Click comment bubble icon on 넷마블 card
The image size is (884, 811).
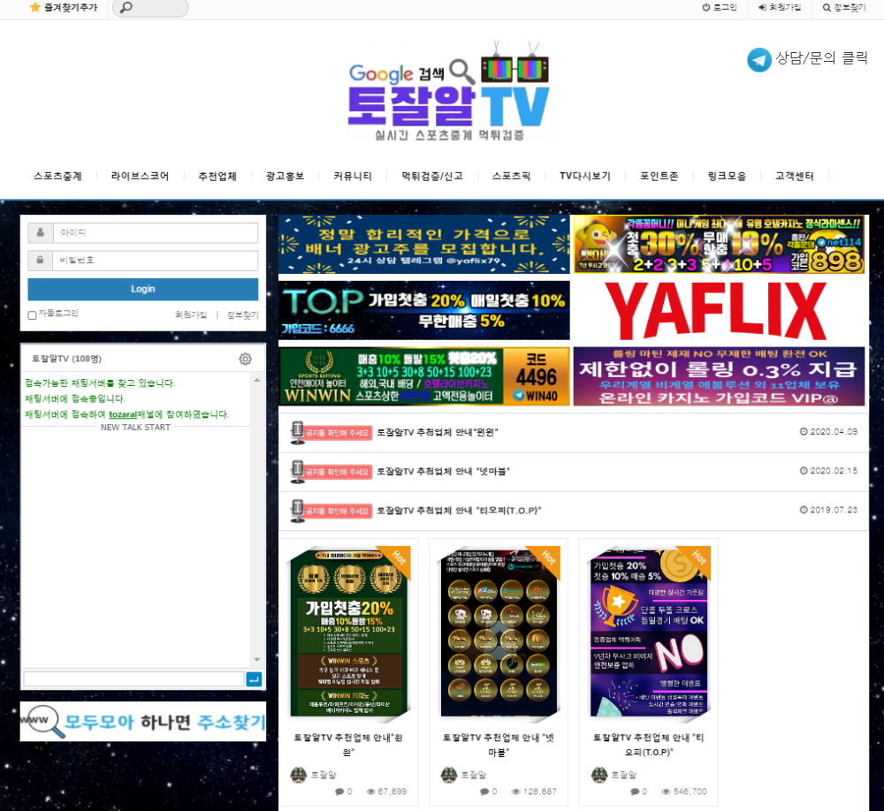[484, 792]
